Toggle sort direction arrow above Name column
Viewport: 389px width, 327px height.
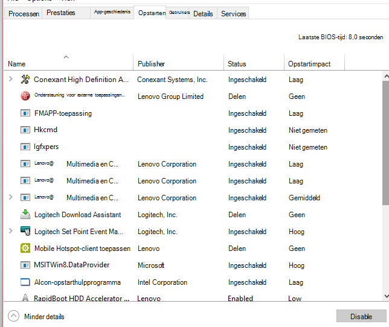(66, 57)
